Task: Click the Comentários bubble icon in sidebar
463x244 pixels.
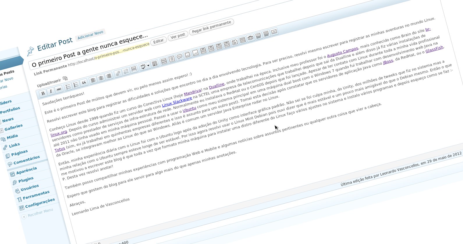Action: [10, 164]
